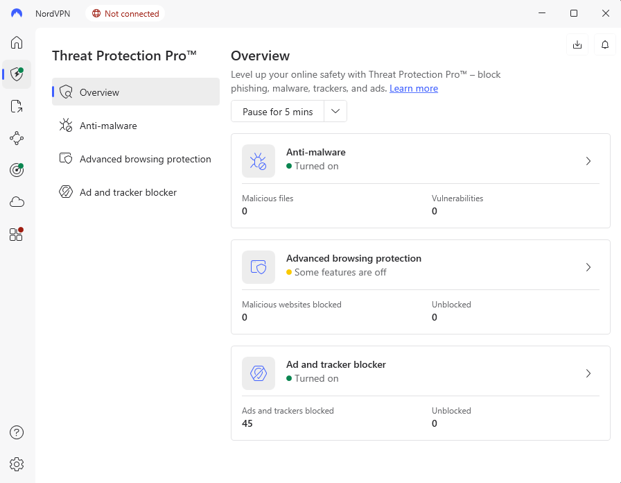Click the download icon at top right

[577, 44]
